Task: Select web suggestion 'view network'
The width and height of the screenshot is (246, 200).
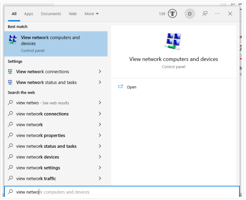Action: pyautogui.click(x=56, y=124)
